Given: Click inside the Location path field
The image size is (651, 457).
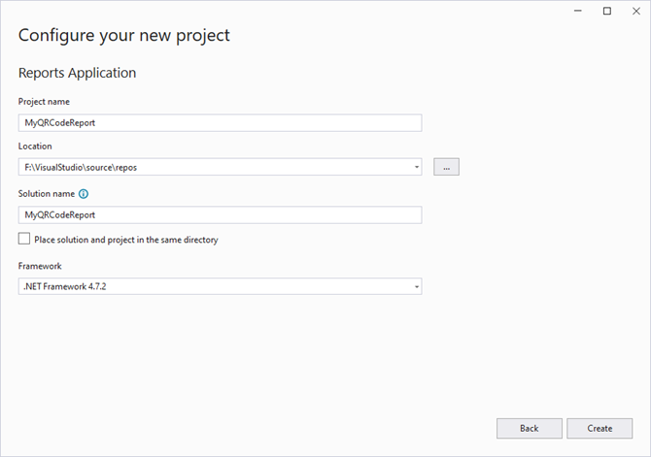Looking at the screenshot, I should [215, 167].
